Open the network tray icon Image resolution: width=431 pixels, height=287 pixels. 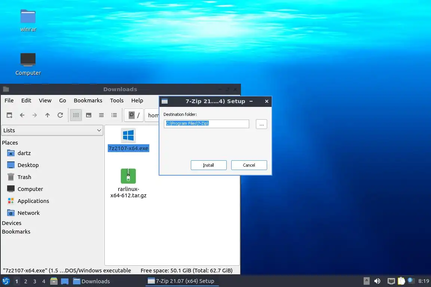[391, 281]
